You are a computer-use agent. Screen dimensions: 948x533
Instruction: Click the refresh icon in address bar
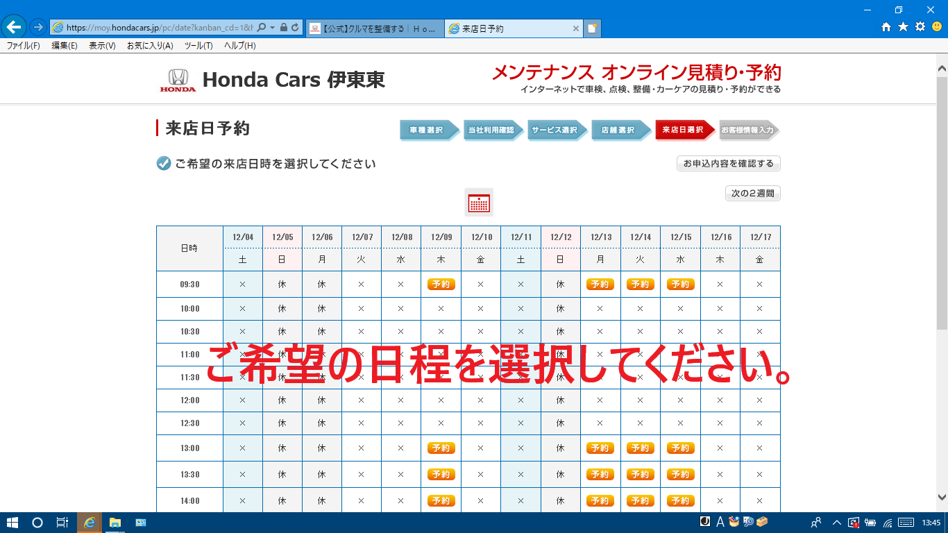pos(295,28)
